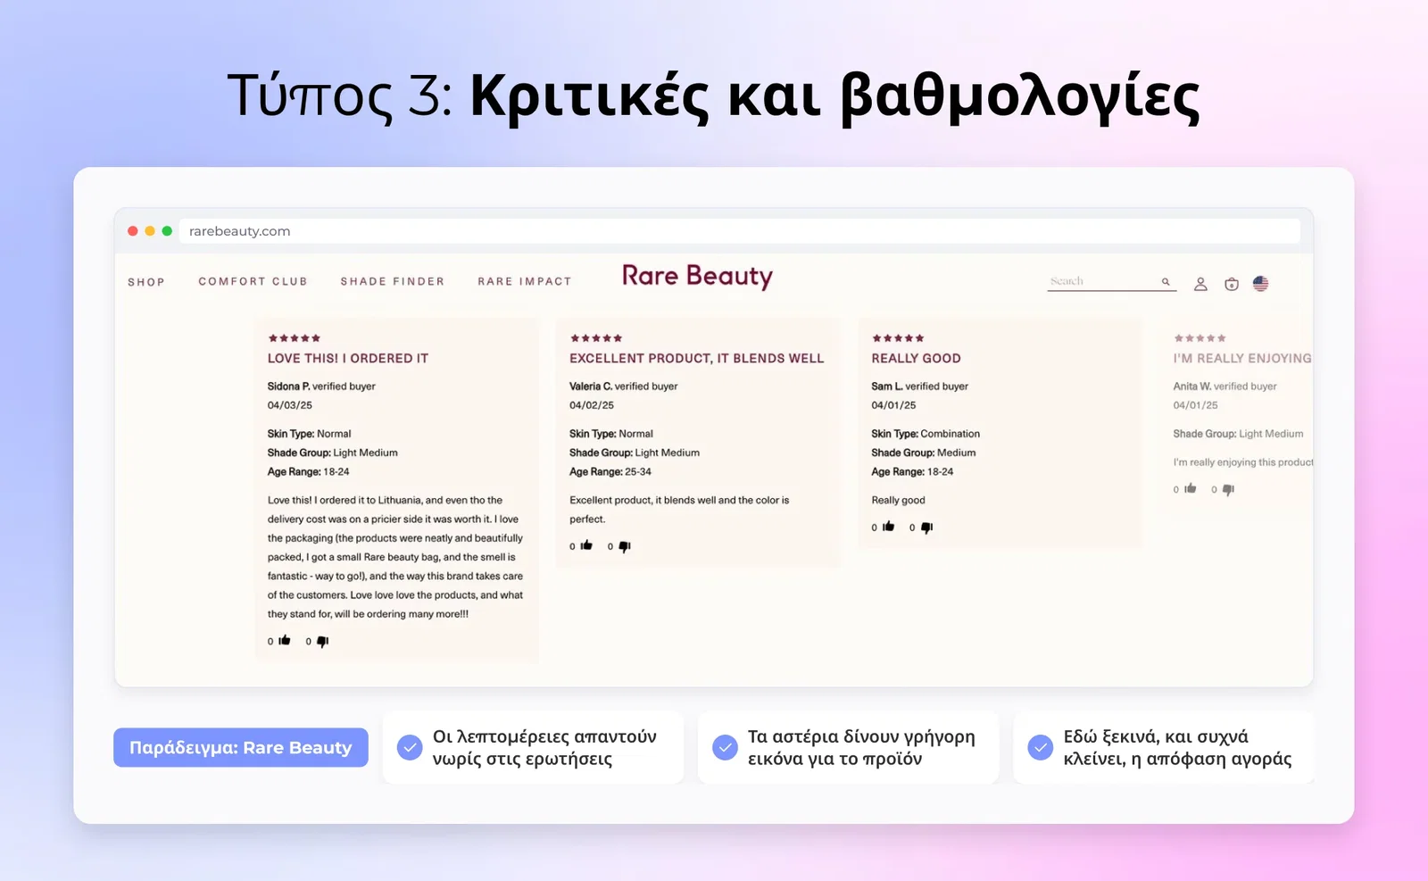Click checkmark beside 'Εδώ ξεκινά, και συχνά'

(x=1041, y=747)
